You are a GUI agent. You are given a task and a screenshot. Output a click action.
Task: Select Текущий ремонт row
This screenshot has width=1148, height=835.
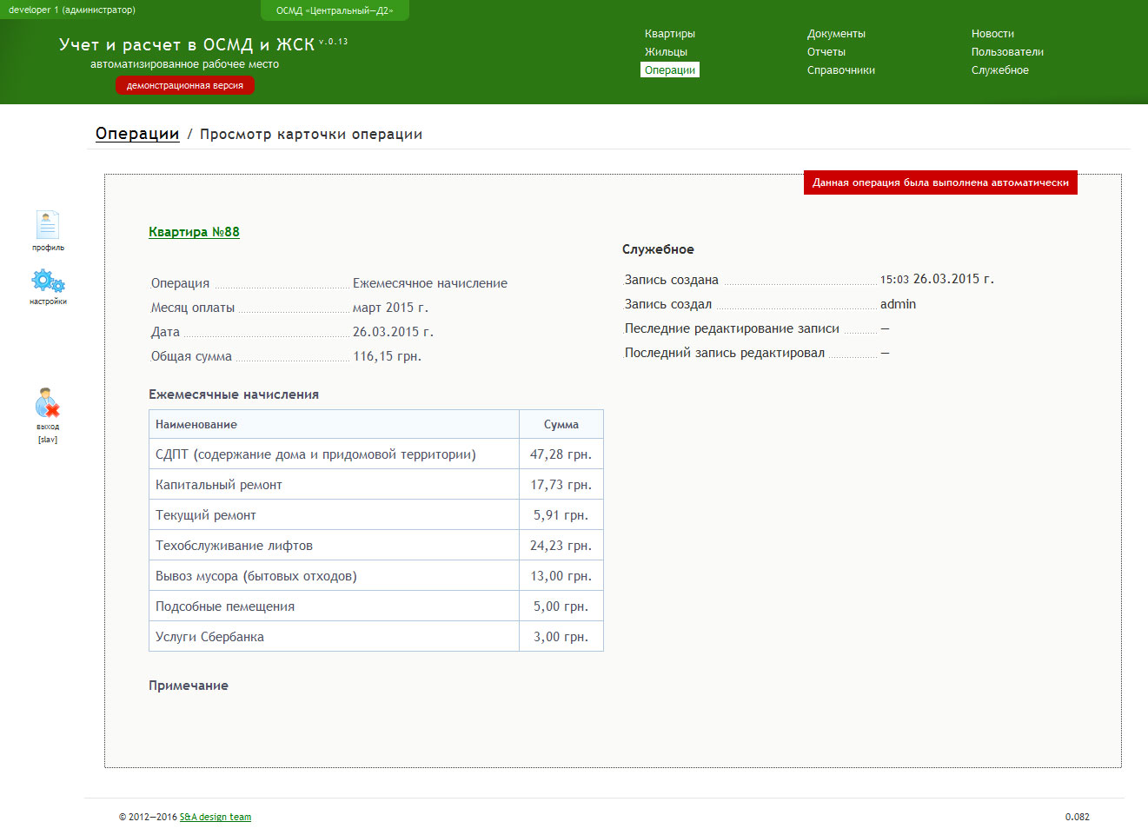376,515
